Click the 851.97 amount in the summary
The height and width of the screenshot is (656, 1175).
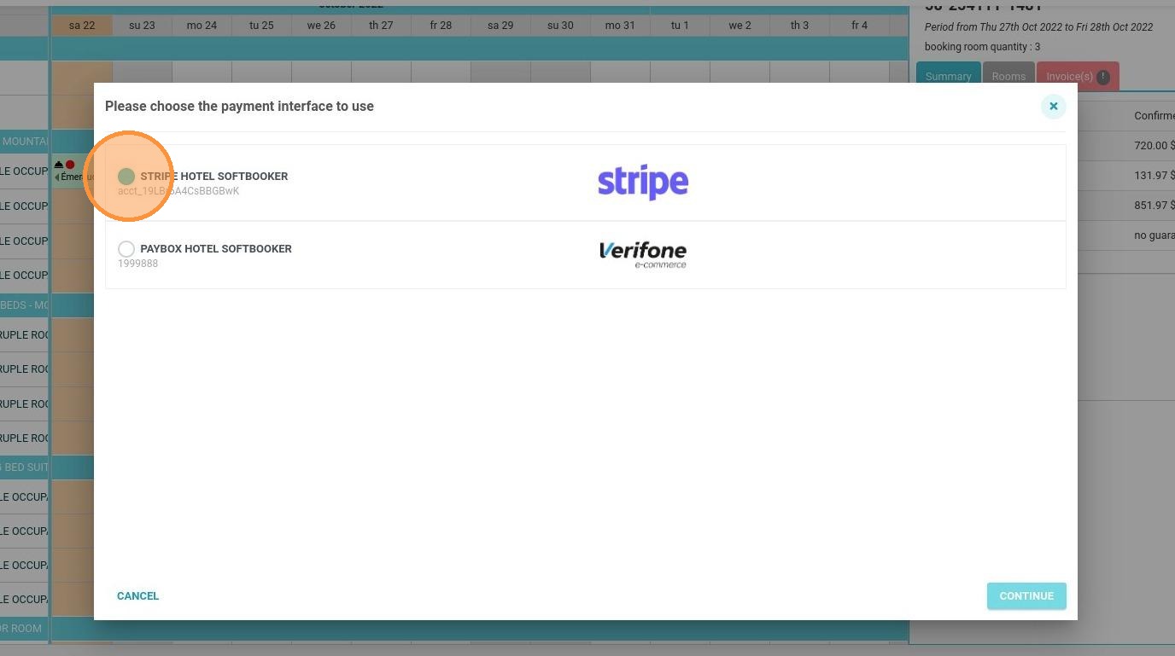[x=1155, y=206]
